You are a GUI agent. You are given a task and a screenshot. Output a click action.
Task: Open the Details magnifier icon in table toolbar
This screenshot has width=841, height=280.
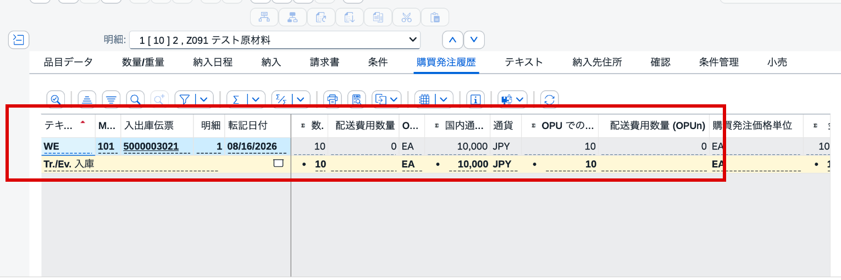coord(56,99)
